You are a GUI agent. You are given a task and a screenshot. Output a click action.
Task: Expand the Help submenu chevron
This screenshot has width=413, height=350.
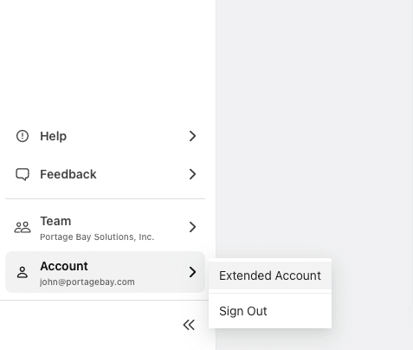[x=192, y=136]
